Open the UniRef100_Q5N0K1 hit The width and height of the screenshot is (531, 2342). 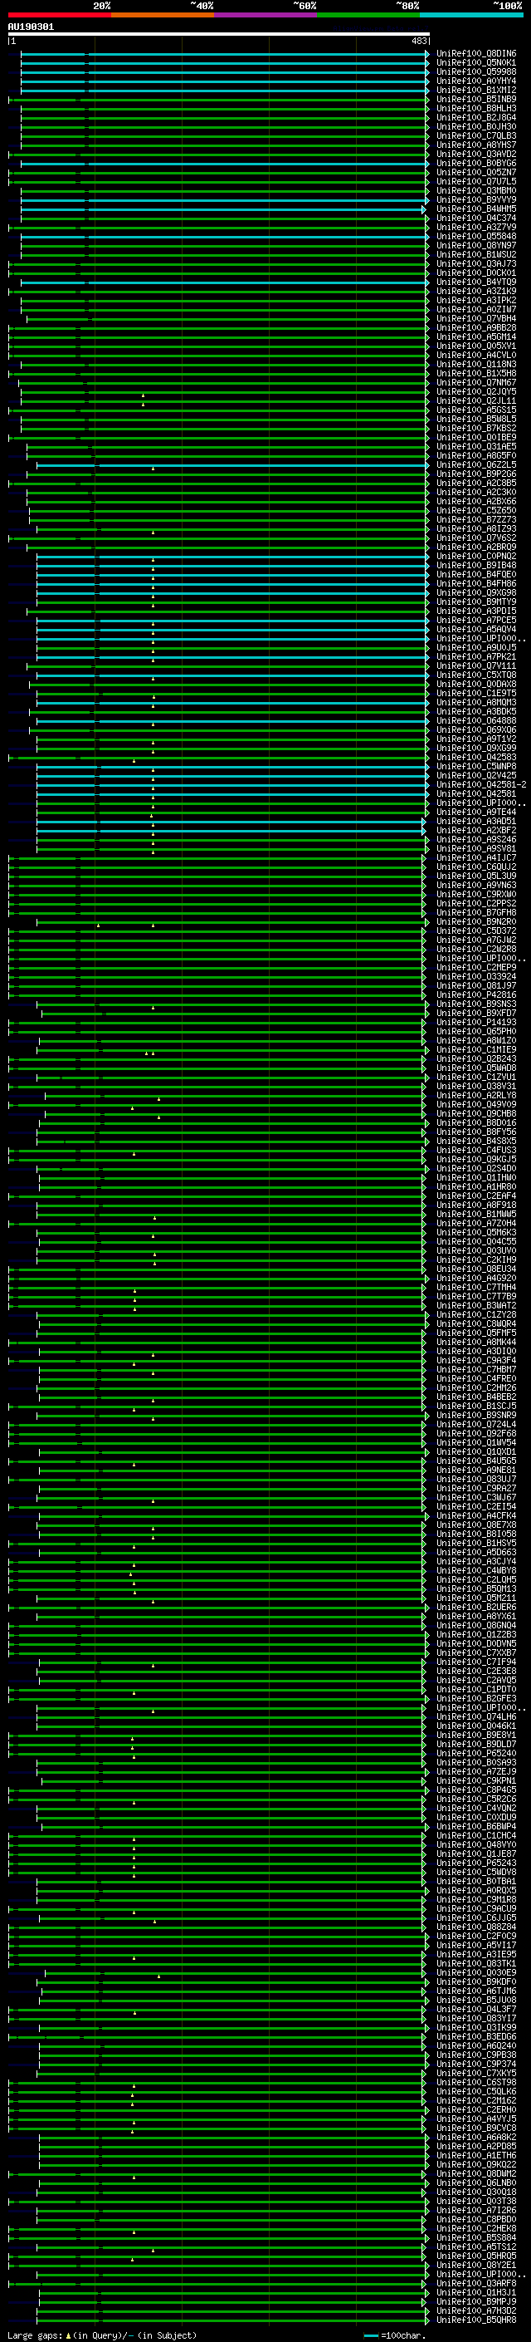click(x=476, y=63)
